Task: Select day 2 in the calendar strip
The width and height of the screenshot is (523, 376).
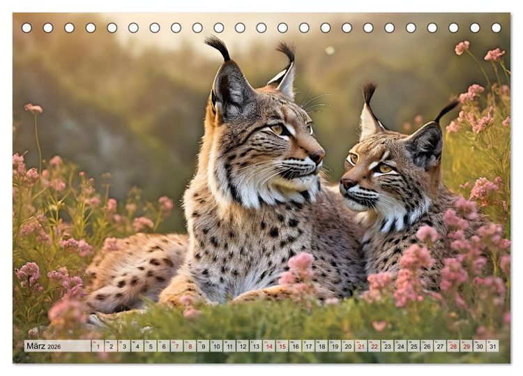Action: coord(111,346)
